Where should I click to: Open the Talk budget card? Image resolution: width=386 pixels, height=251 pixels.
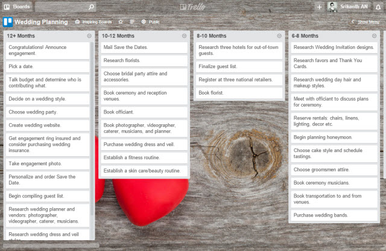(48, 83)
